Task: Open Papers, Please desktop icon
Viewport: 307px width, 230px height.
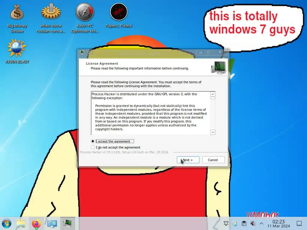Action: point(119,16)
